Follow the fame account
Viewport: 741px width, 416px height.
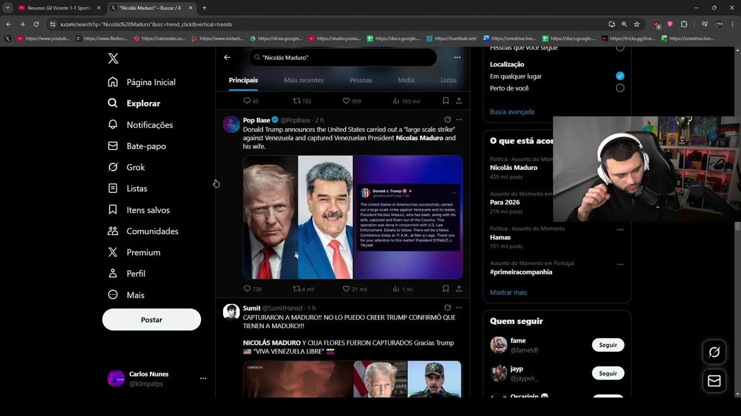coord(608,345)
